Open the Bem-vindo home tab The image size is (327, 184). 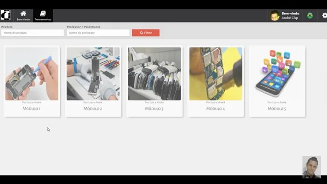[23, 15]
